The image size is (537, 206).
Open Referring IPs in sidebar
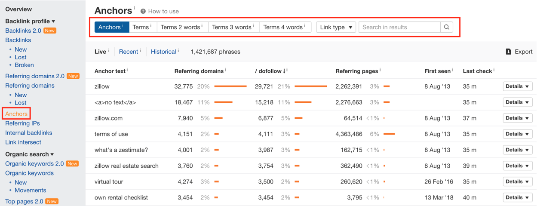tap(22, 123)
